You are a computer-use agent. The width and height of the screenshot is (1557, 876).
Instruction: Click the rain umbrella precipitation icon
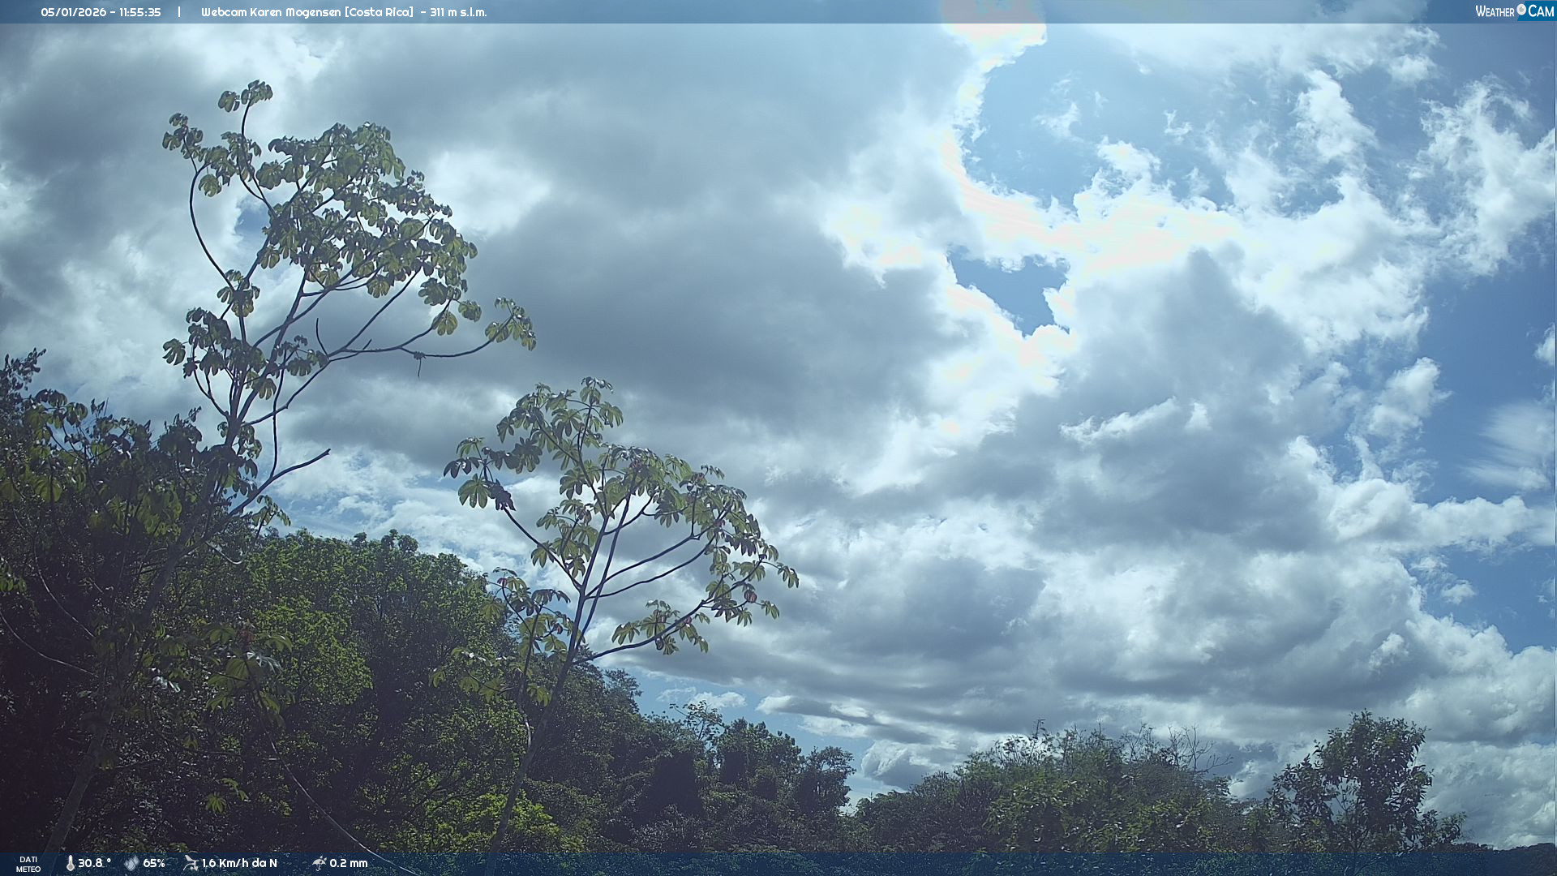tap(319, 863)
